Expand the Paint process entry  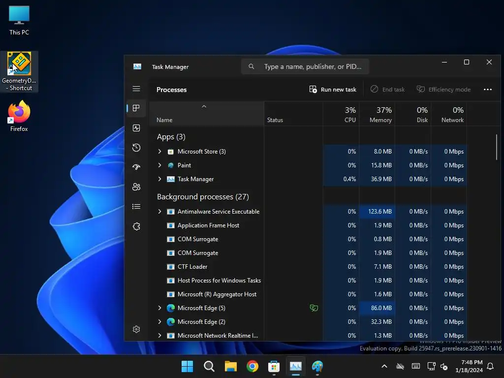coord(159,165)
